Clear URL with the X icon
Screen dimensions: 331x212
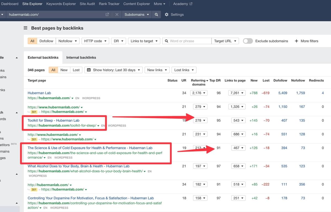[117, 15]
